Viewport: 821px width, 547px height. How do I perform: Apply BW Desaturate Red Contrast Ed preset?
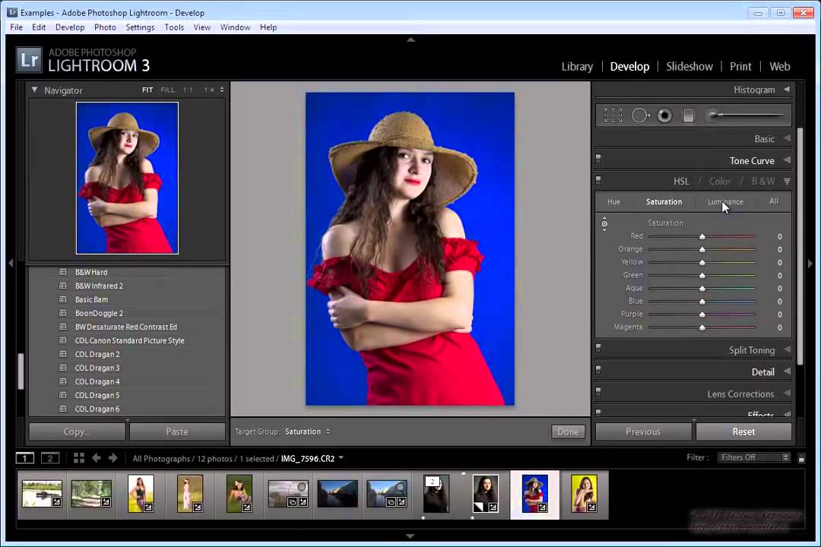(x=125, y=327)
